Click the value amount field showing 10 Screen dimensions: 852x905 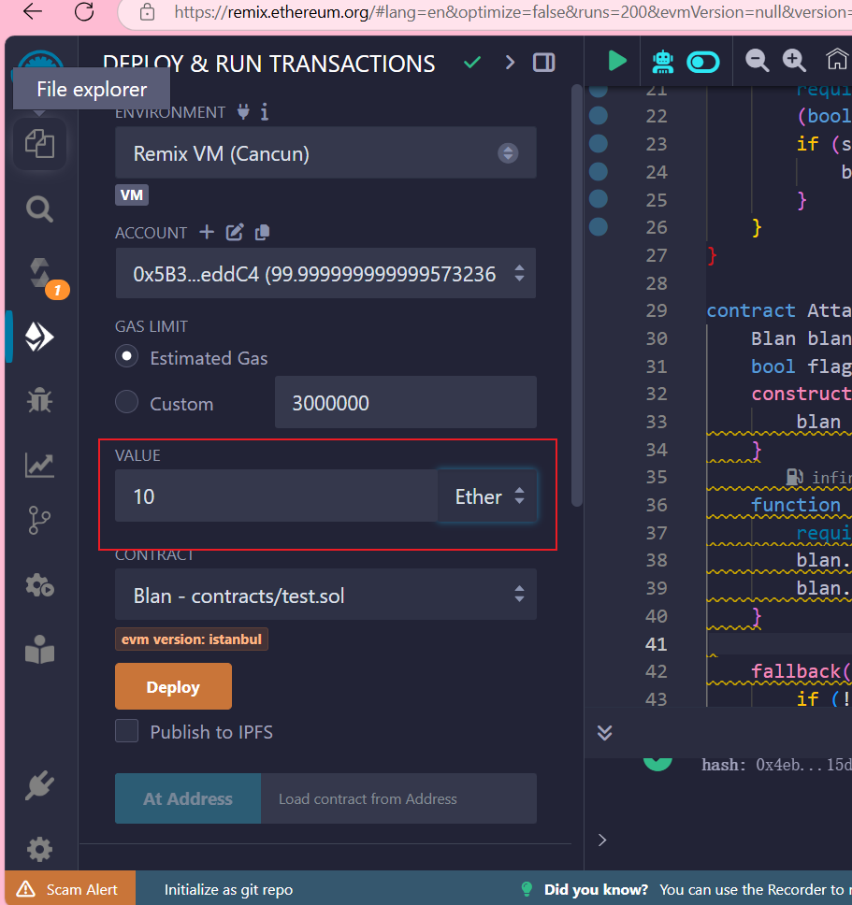(x=277, y=496)
